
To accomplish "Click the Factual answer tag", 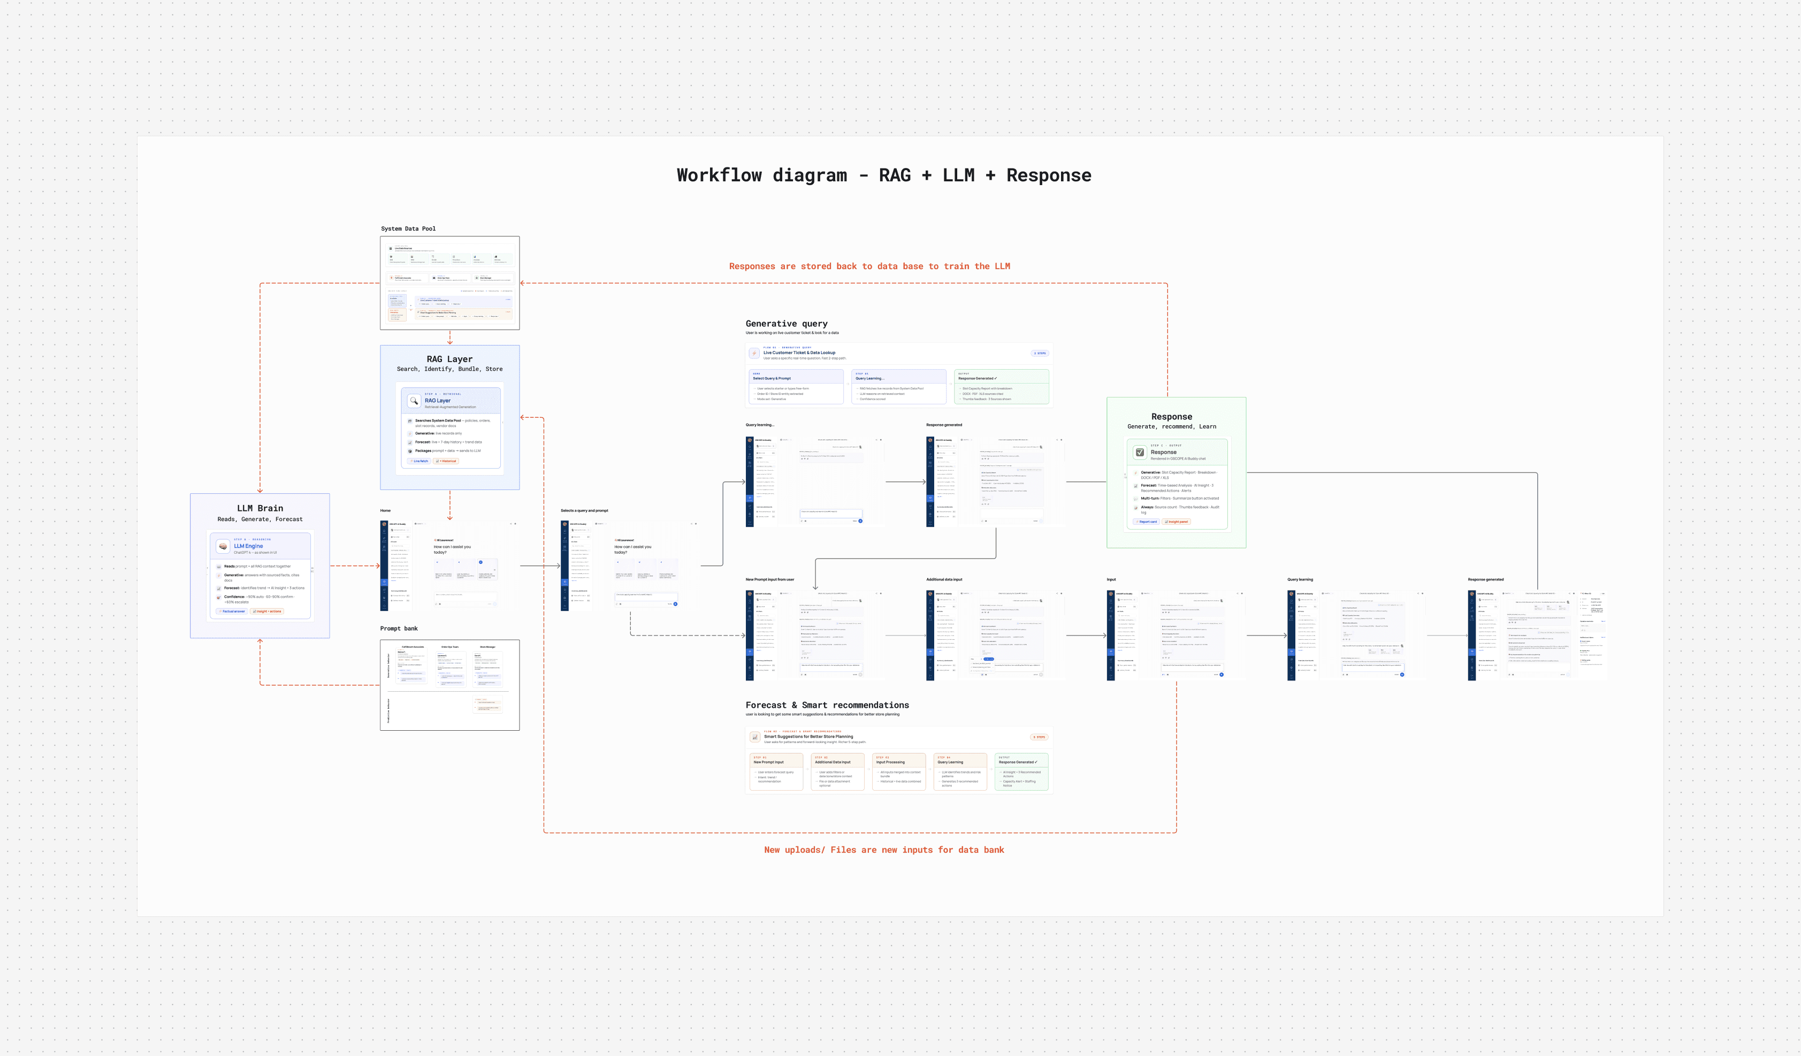I will (232, 611).
